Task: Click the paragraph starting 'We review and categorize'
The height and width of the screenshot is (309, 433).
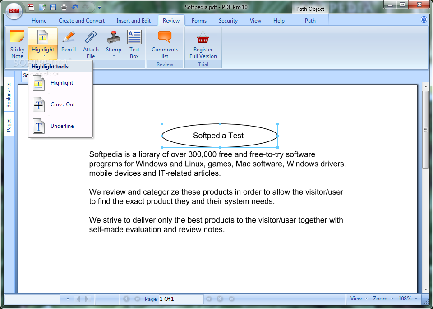Action: [216, 196]
